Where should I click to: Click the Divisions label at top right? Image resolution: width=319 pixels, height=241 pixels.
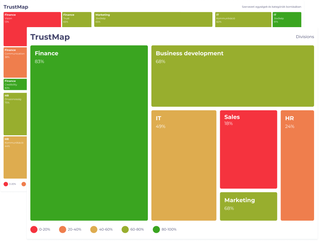pos(305,37)
